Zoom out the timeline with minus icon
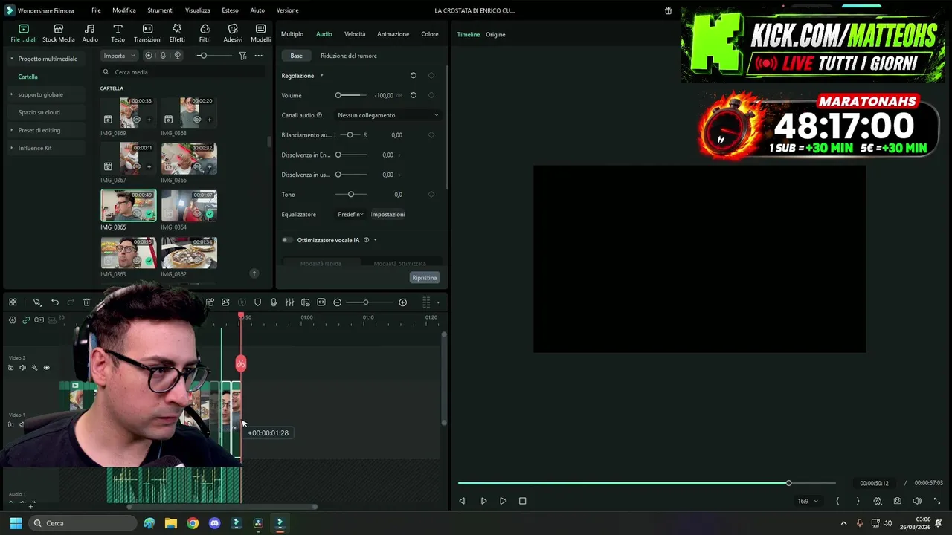952x535 pixels. [337, 302]
